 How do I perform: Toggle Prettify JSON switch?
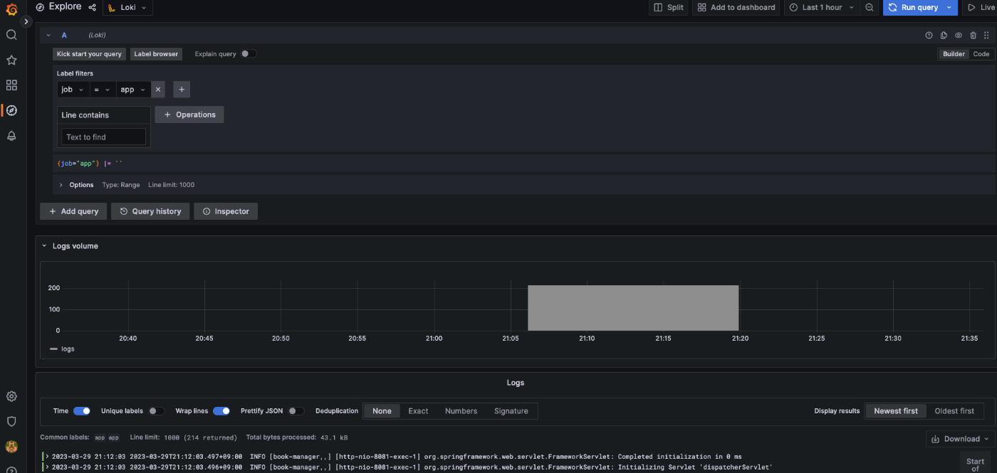pos(296,411)
